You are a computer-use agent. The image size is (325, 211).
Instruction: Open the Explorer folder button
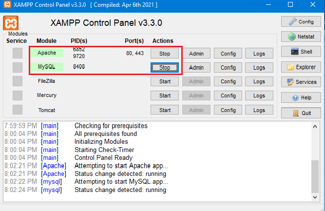tap(301, 67)
